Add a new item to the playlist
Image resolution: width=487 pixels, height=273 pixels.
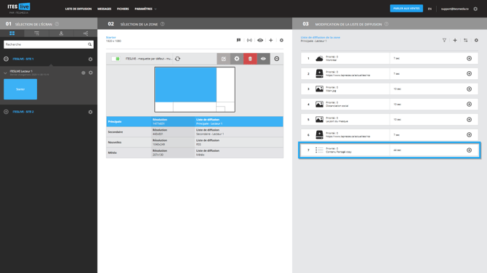[455, 41]
